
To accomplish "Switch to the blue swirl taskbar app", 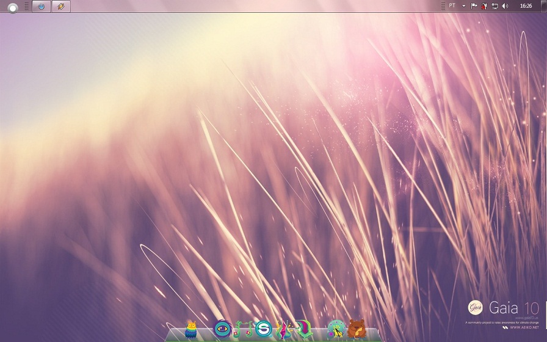I will pyautogui.click(x=42, y=6).
